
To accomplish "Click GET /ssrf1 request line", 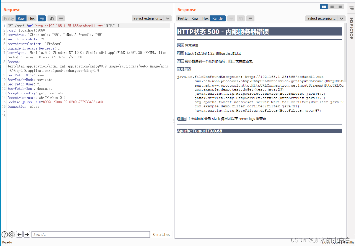I will (63, 26).
